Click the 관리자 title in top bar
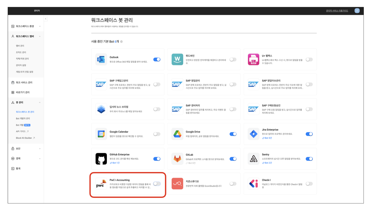Screen dimensions: 373x214 click(x=37, y=10)
